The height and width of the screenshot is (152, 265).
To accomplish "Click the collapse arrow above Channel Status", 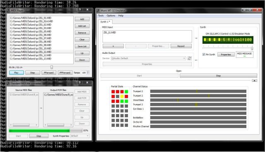I will [254, 81].
